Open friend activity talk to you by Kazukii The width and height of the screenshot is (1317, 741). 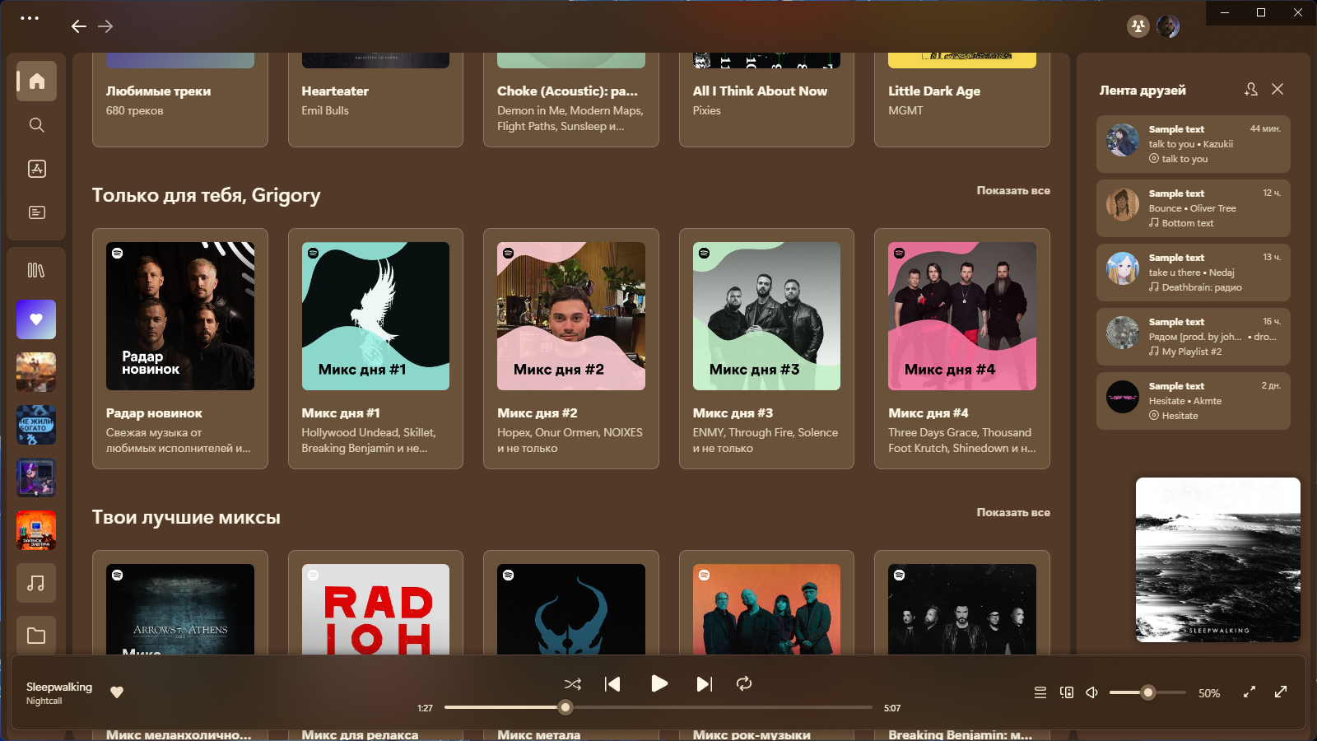1194,144
